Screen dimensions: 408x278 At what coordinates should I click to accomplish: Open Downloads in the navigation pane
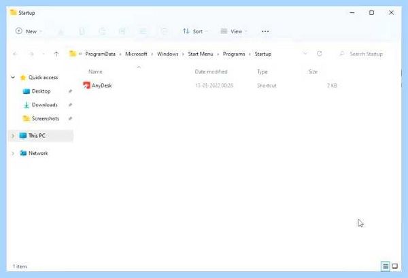point(44,105)
